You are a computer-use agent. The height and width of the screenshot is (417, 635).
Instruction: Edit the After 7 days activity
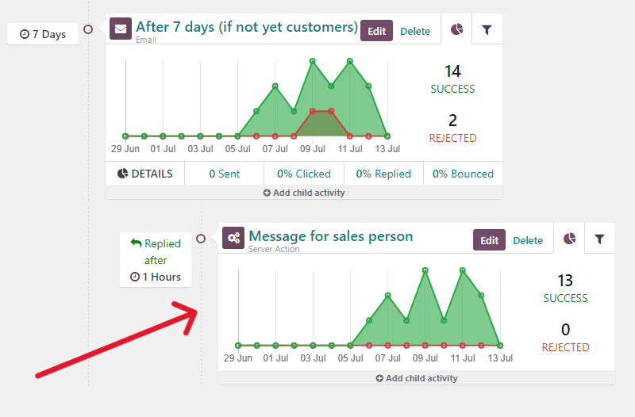pyautogui.click(x=376, y=31)
